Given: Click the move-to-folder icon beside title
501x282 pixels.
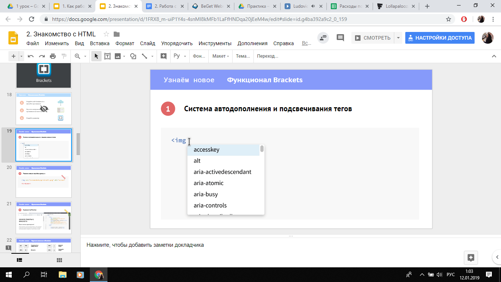Looking at the screenshot, I should [117, 34].
